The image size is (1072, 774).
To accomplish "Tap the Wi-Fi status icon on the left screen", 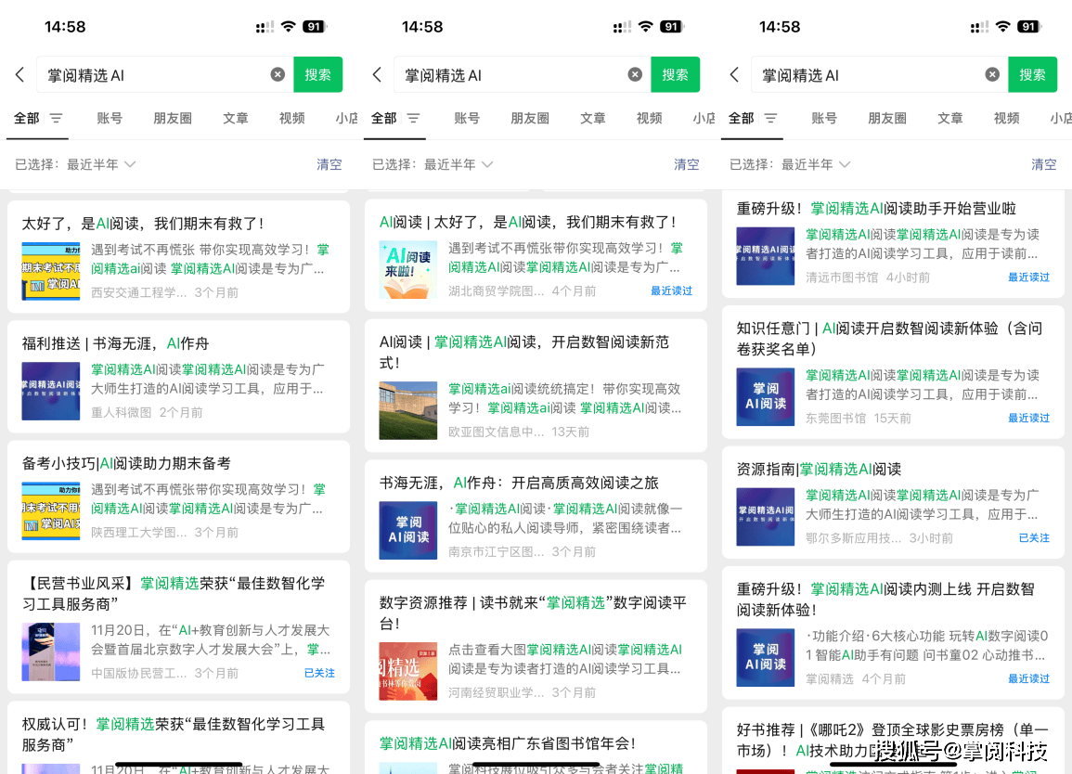I will [289, 27].
